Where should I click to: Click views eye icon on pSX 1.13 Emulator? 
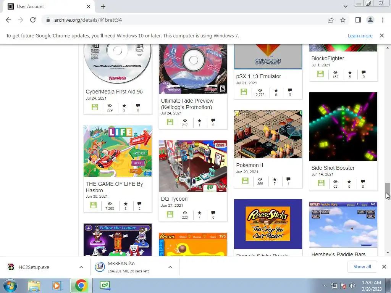click(x=260, y=90)
